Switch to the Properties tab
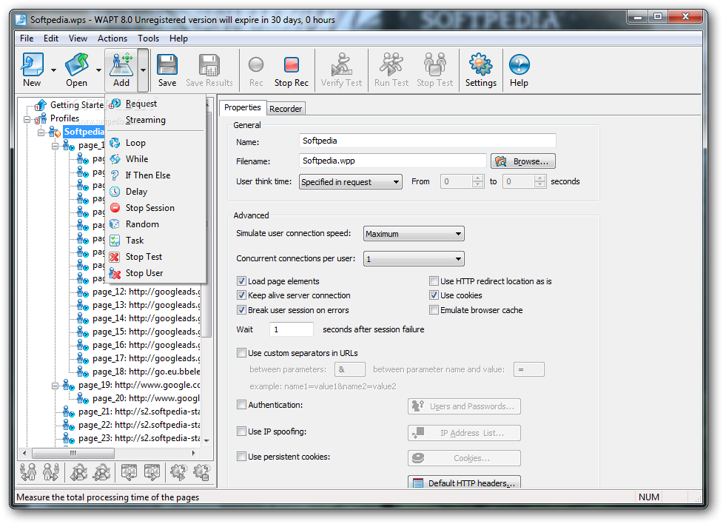 tap(243, 107)
